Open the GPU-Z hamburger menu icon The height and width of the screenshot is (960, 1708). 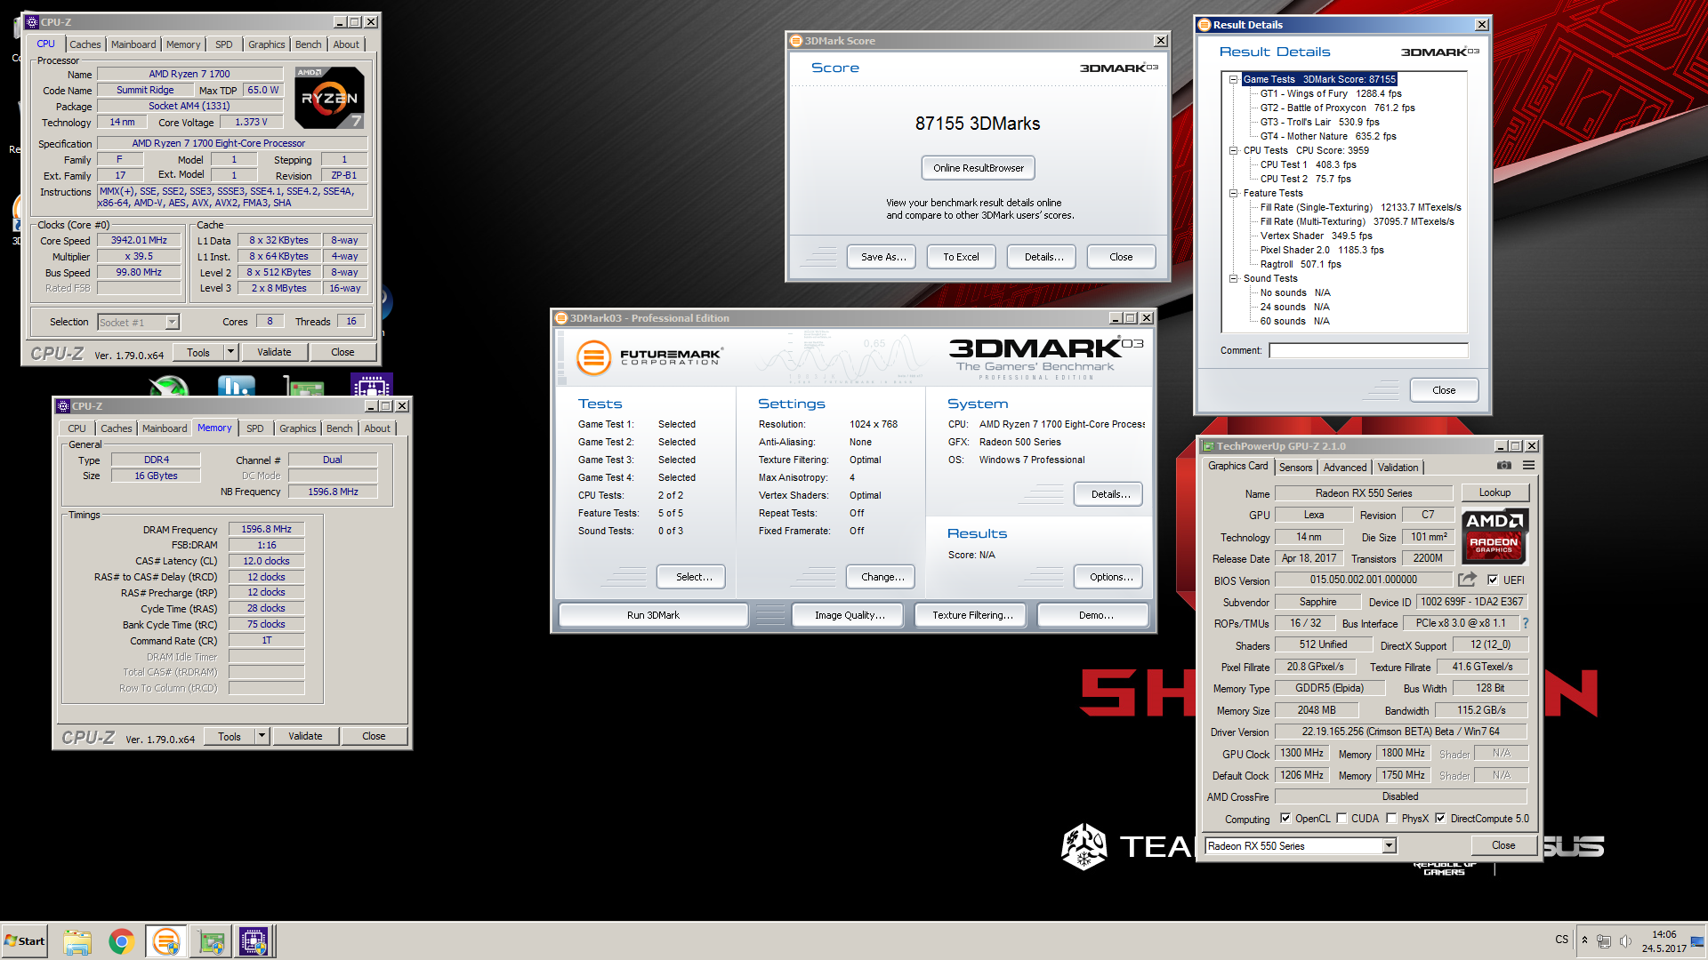(x=1528, y=466)
